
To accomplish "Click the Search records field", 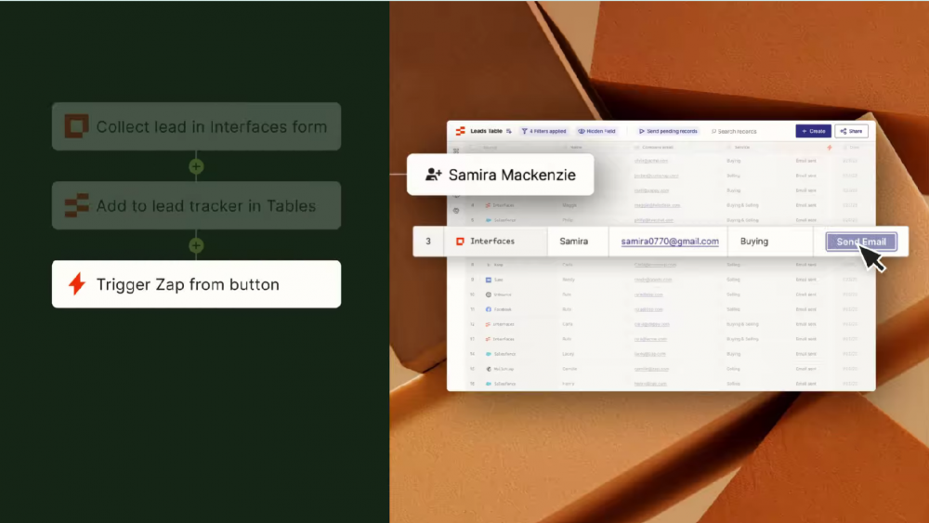I will 737,131.
